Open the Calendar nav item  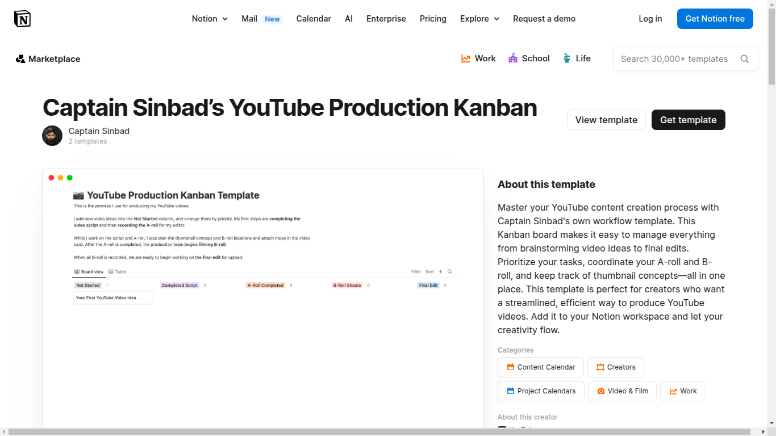pos(314,19)
